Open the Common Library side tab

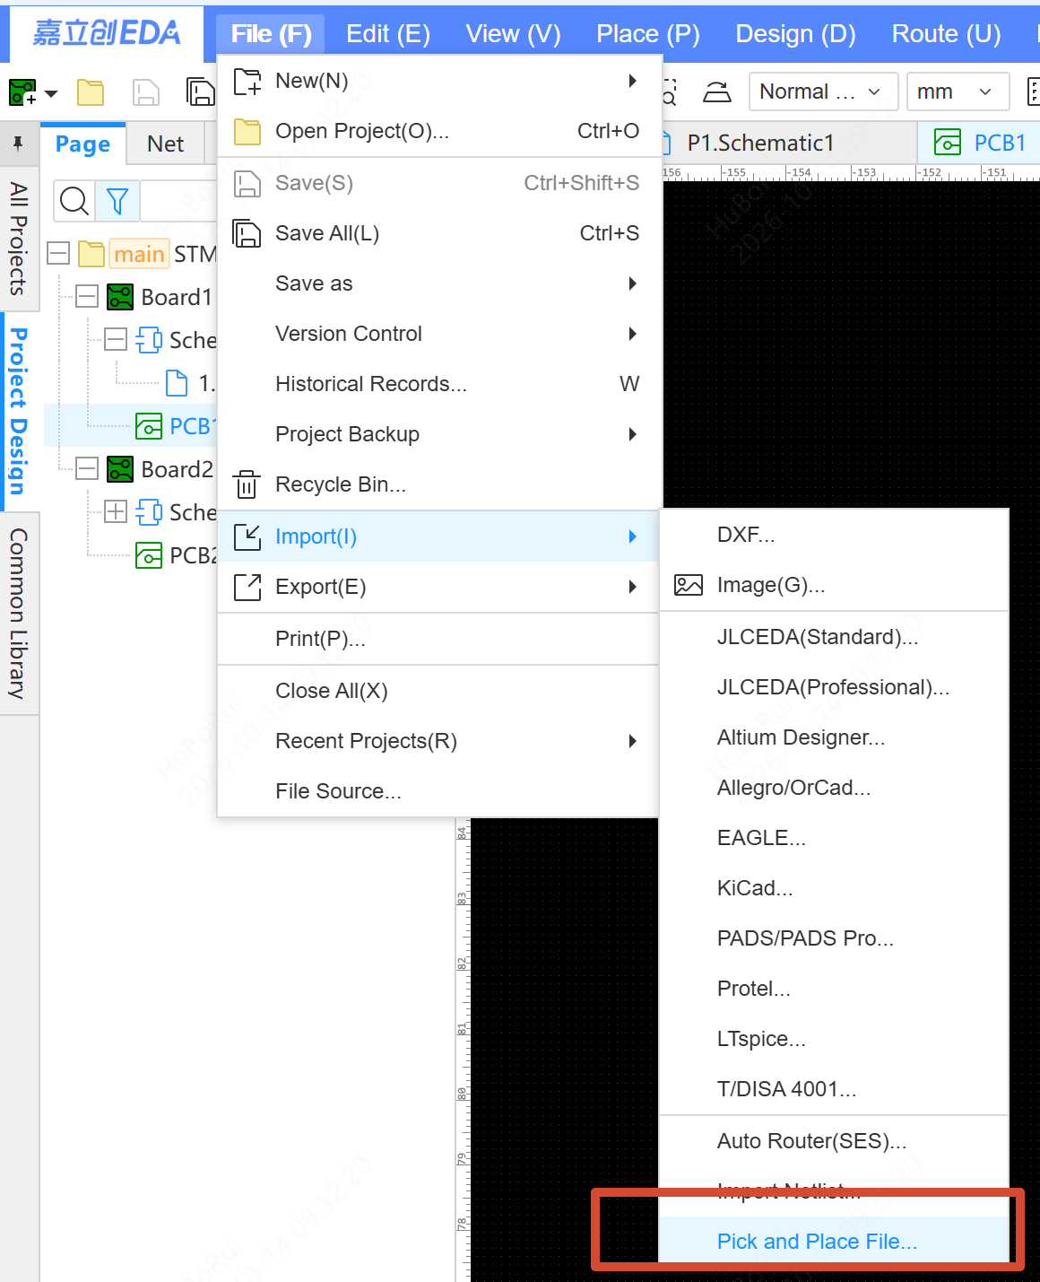pyautogui.click(x=18, y=614)
